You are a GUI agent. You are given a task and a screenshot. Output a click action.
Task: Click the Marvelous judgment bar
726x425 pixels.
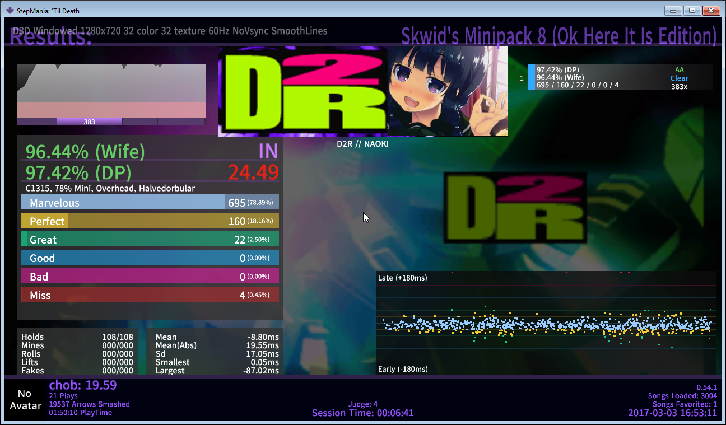[x=150, y=203]
